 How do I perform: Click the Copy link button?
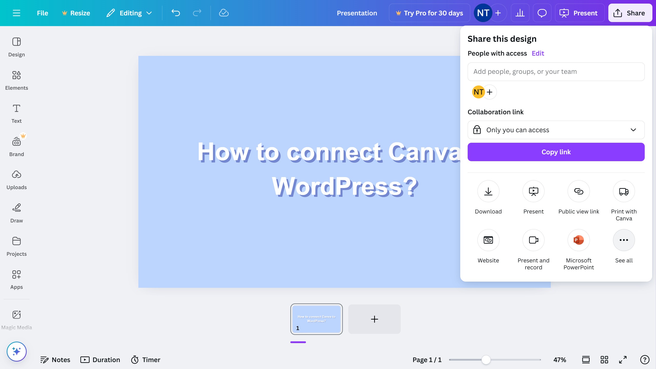coord(556,152)
